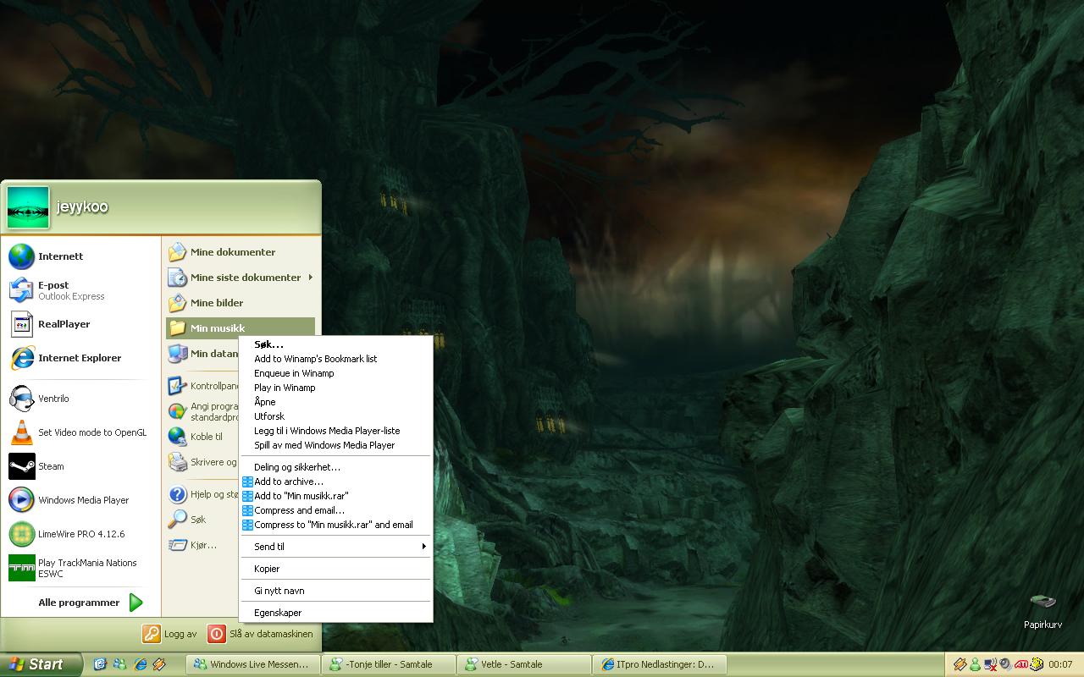Image resolution: width=1084 pixels, height=677 pixels.
Task: Select Utforsk in context menu
Action: point(336,416)
